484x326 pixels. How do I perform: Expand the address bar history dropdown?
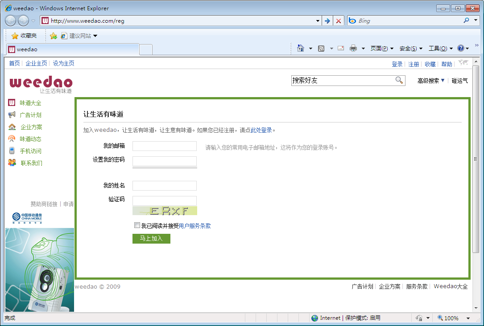pos(318,20)
